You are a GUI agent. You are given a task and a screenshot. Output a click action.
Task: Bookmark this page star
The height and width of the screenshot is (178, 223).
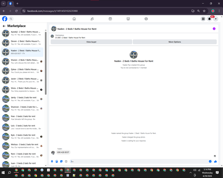coord(204,11)
